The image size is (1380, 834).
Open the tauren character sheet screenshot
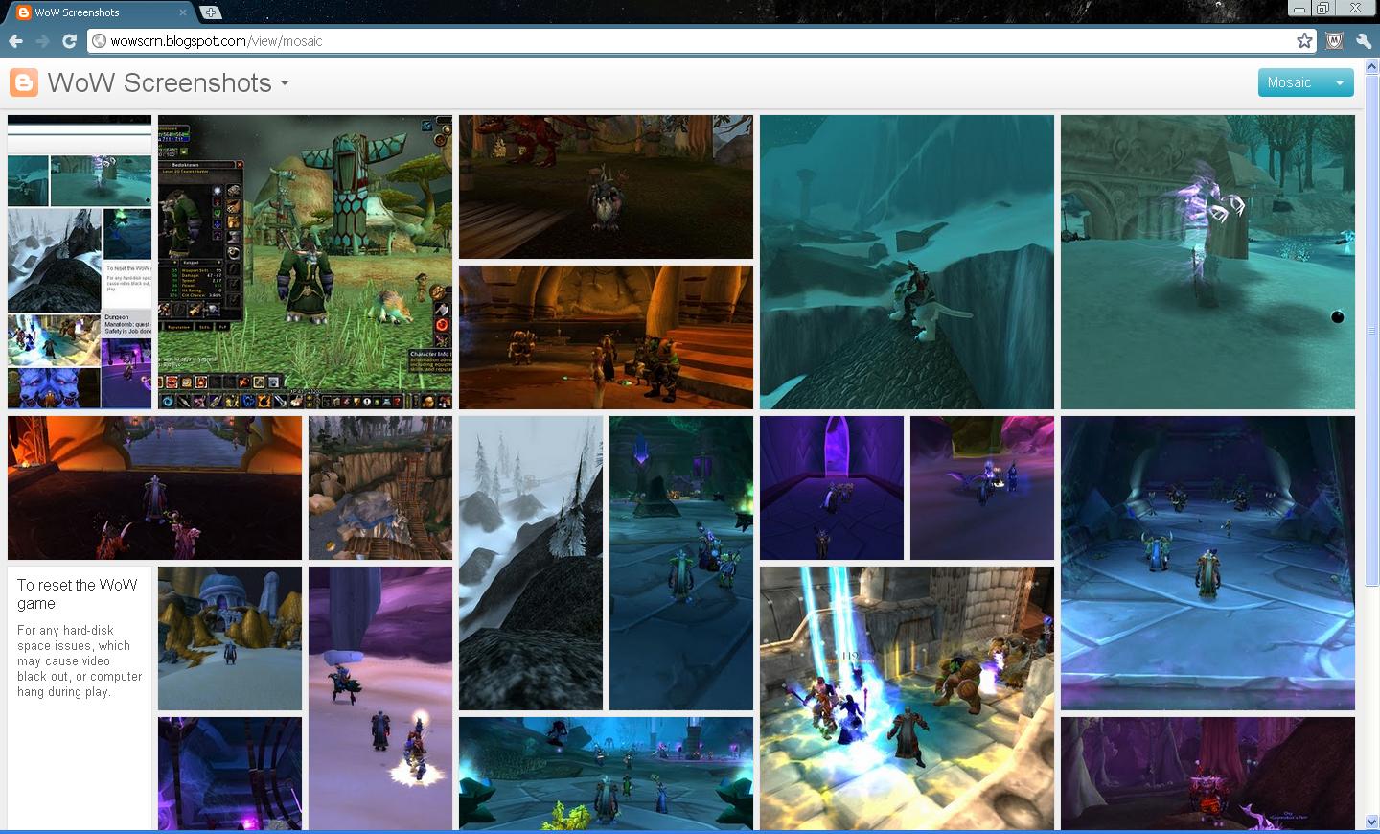pos(305,261)
